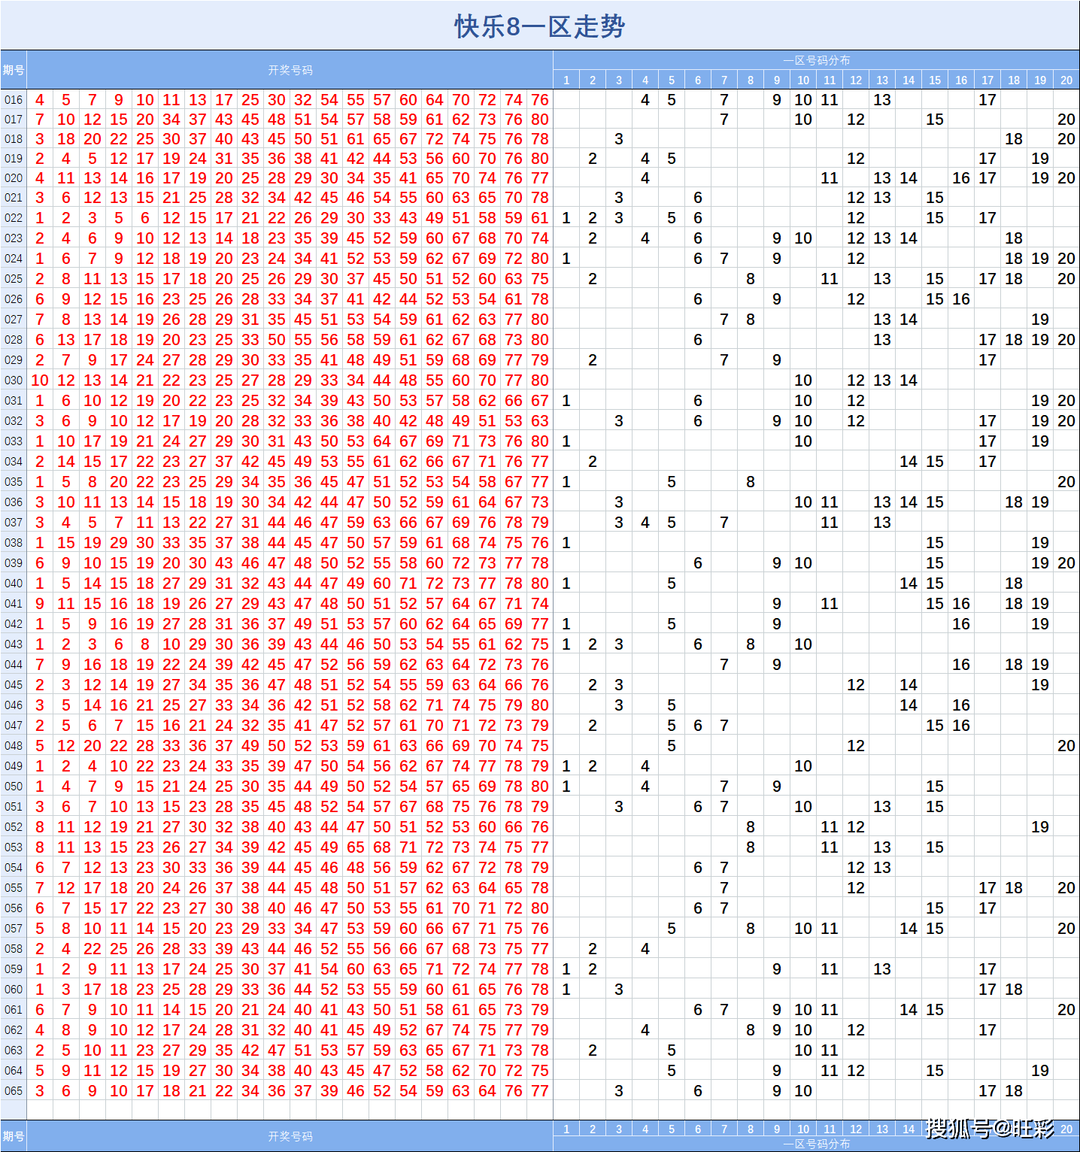Click the title 快乐8一区走势

tap(539, 26)
